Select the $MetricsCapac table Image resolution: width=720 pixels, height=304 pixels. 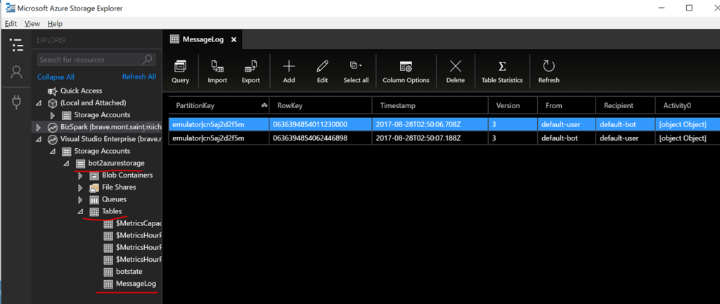click(x=139, y=223)
